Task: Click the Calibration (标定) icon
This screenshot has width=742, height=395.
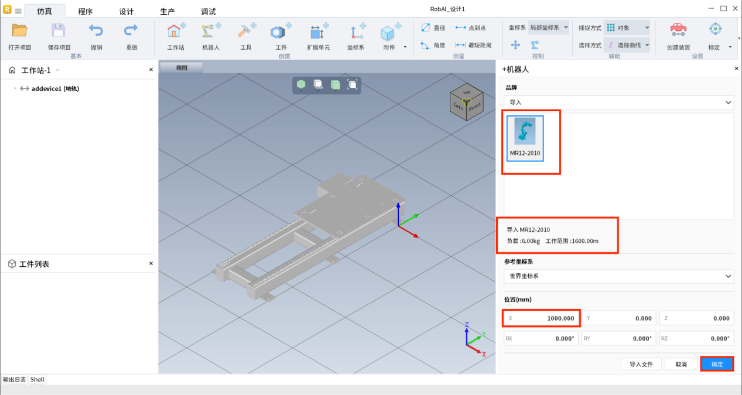Action: pos(714,30)
